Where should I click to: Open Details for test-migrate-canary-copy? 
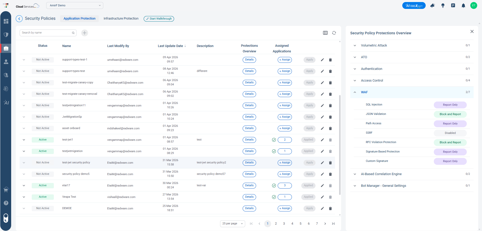[x=249, y=83]
